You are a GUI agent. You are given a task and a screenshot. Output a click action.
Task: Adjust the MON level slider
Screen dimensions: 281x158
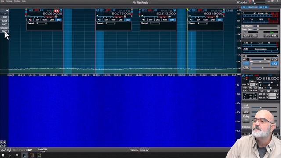click(x=264, y=68)
